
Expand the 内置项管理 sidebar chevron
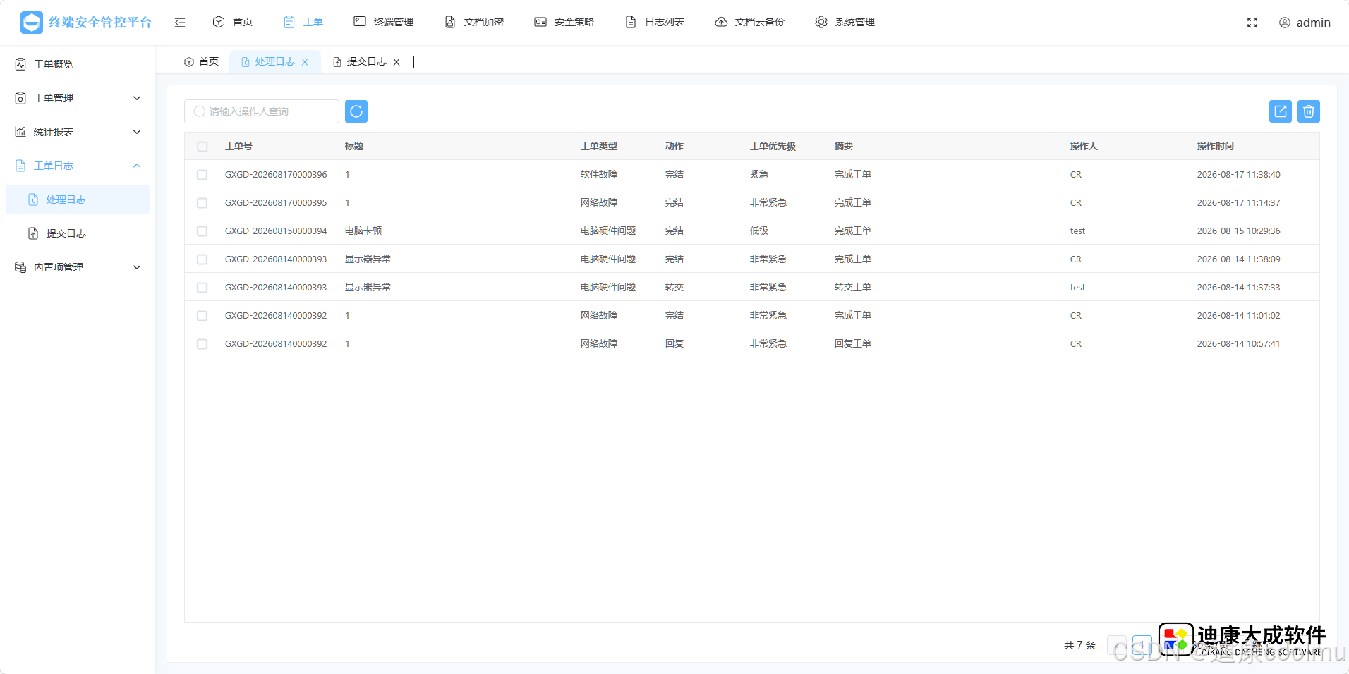[137, 267]
